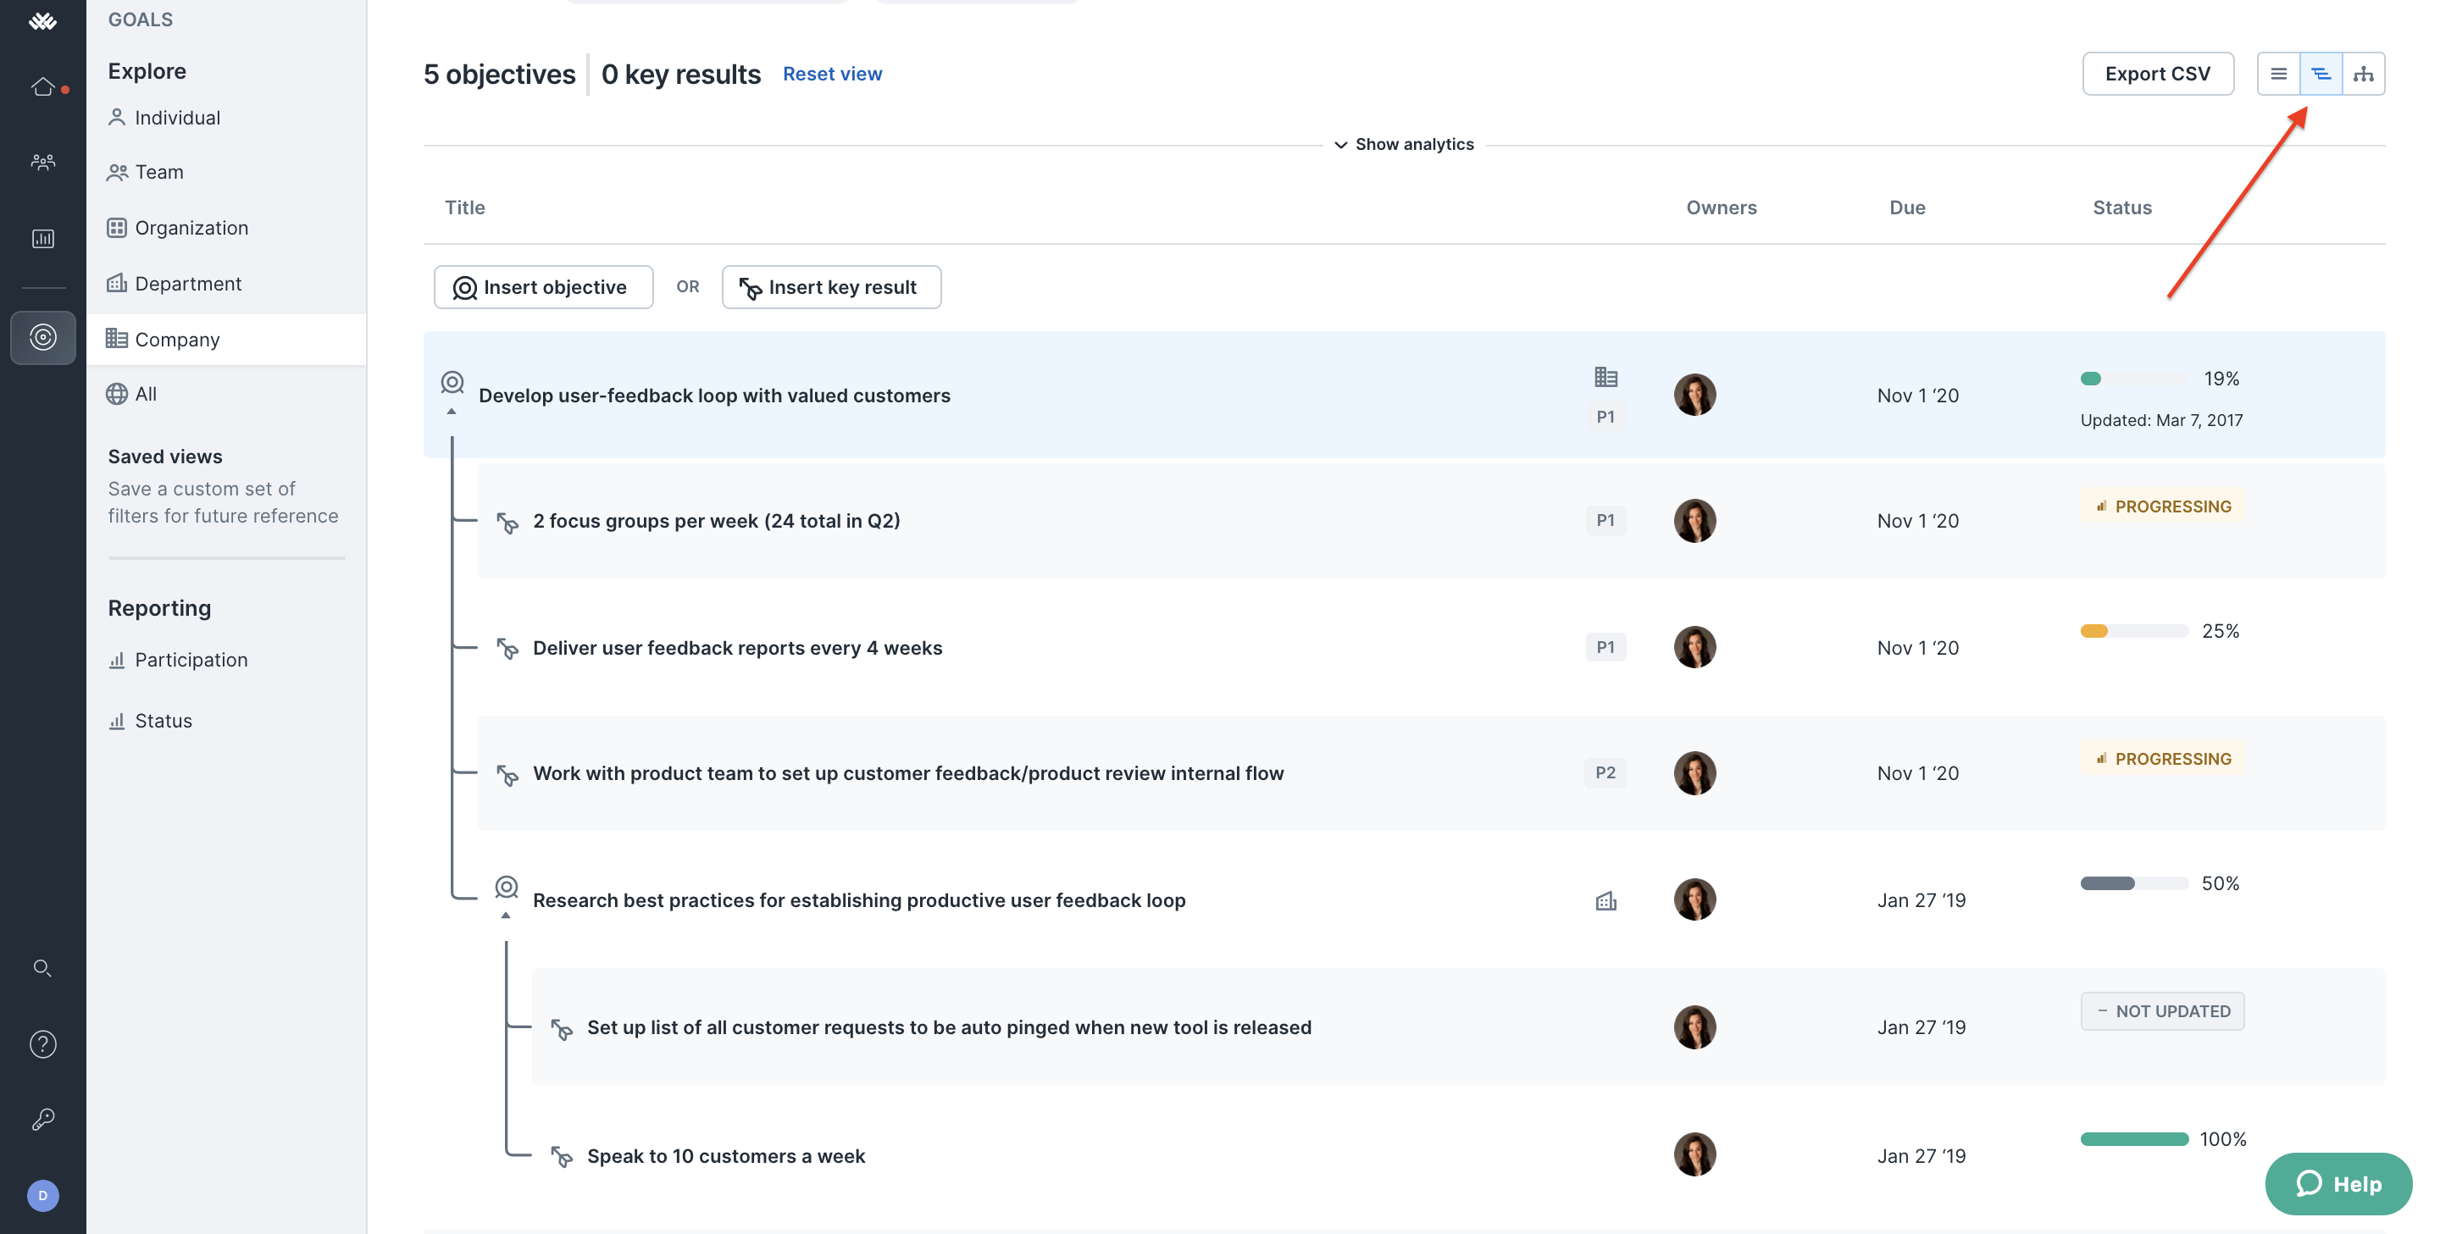Open the Home icon in the left rail

click(x=42, y=87)
